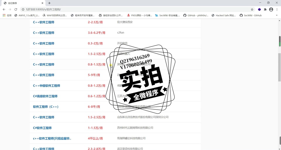This screenshot has width=281, height=150.
Task: Click the address bar URL field
Action: 132,9
